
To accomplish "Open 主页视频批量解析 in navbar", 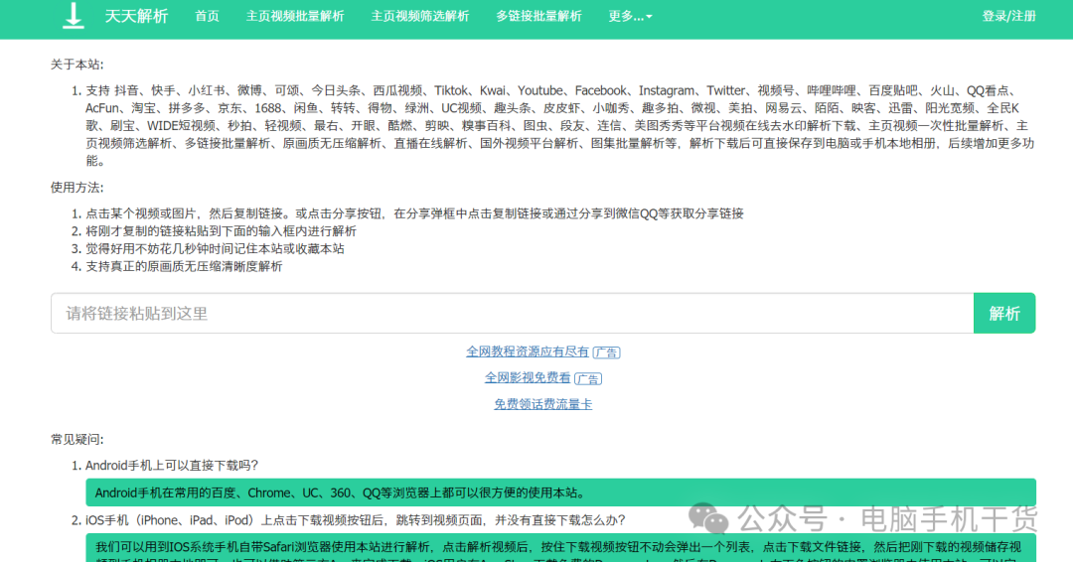I will pyautogui.click(x=295, y=17).
